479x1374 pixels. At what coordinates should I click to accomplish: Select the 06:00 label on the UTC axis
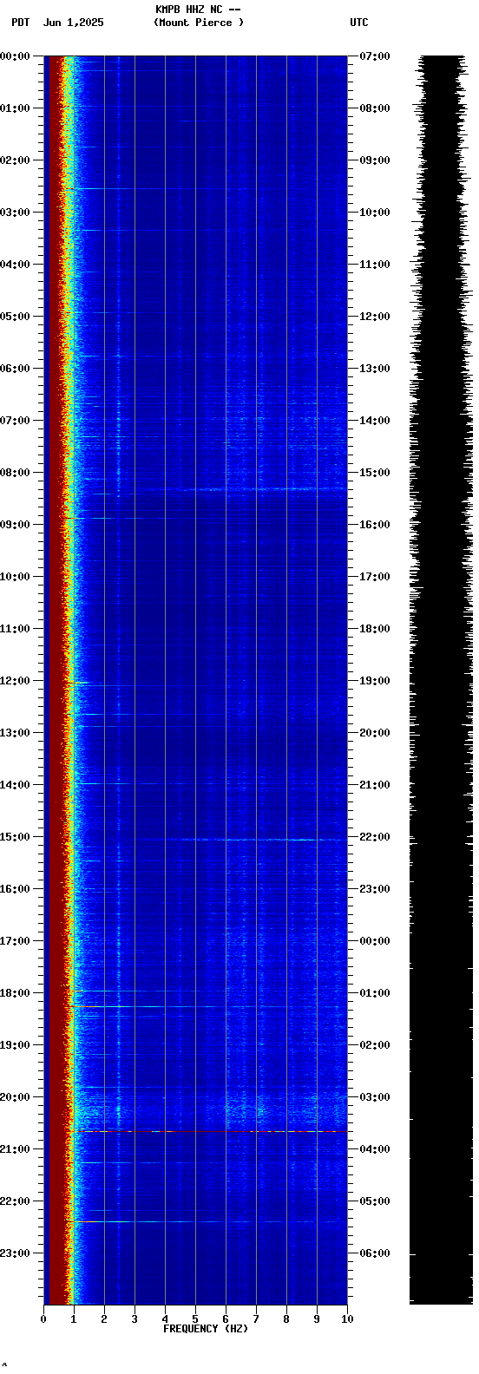375,1253
